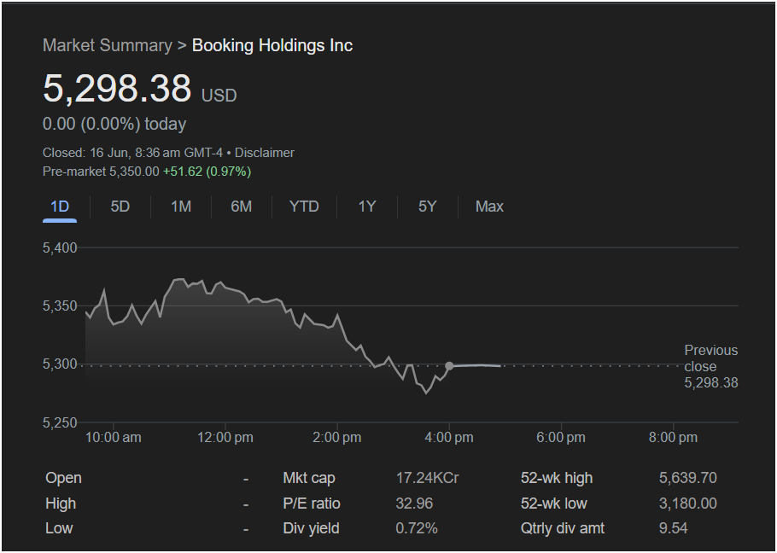Click the 52-wk low label
Viewport: 777px width, 553px height.
[x=554, y=503]
